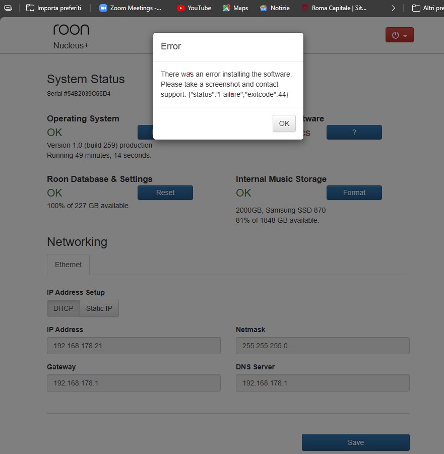The image size is (444, 454).
Task: Open Roma Capitale bookmark
Action: [x=334, y=8]
